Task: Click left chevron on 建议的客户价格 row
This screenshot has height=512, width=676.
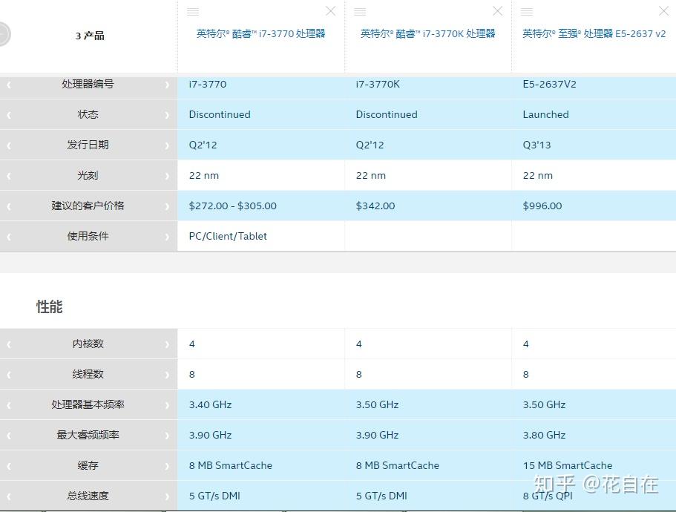Action: (9, 206)
